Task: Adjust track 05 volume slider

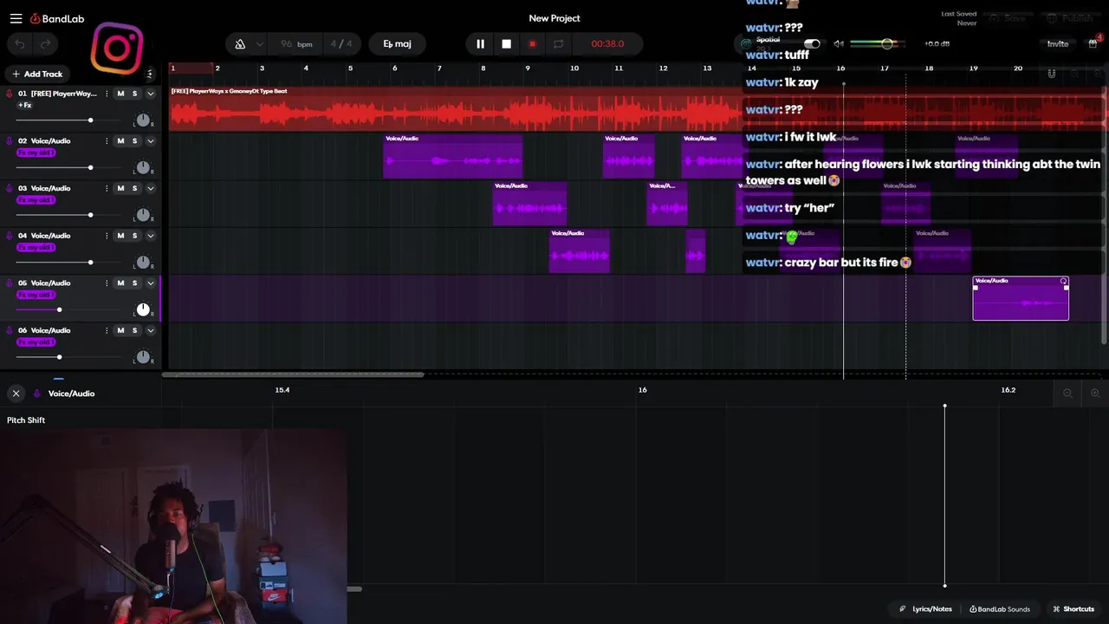Action: click(59, 309)
